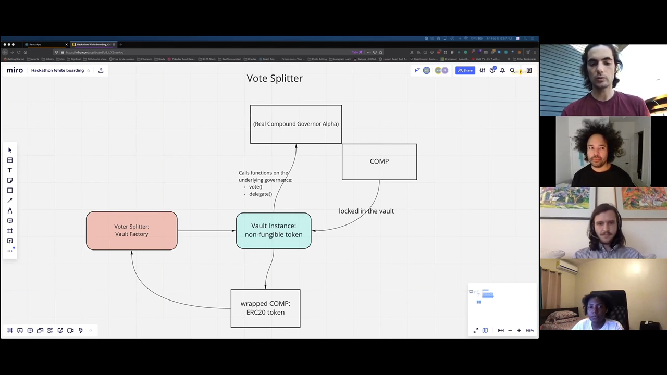
Task: Select the Text tool
Action: point(10,170)
